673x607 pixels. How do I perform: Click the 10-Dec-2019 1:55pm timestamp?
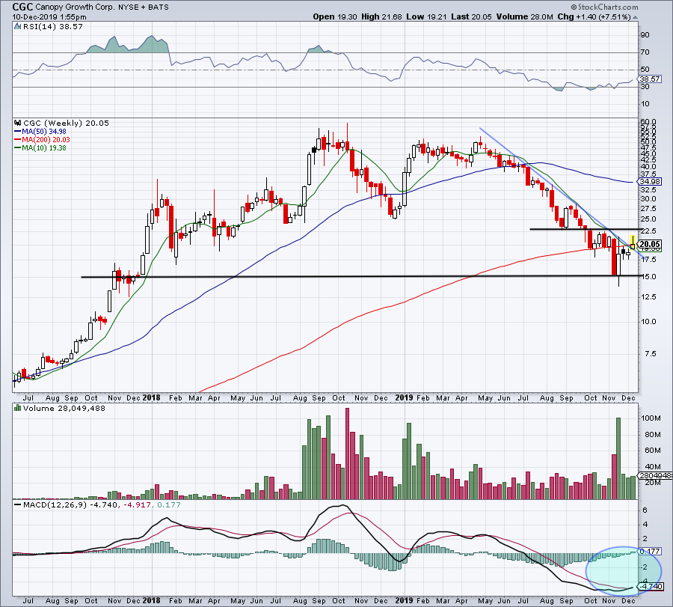click(x=49, y=17)
